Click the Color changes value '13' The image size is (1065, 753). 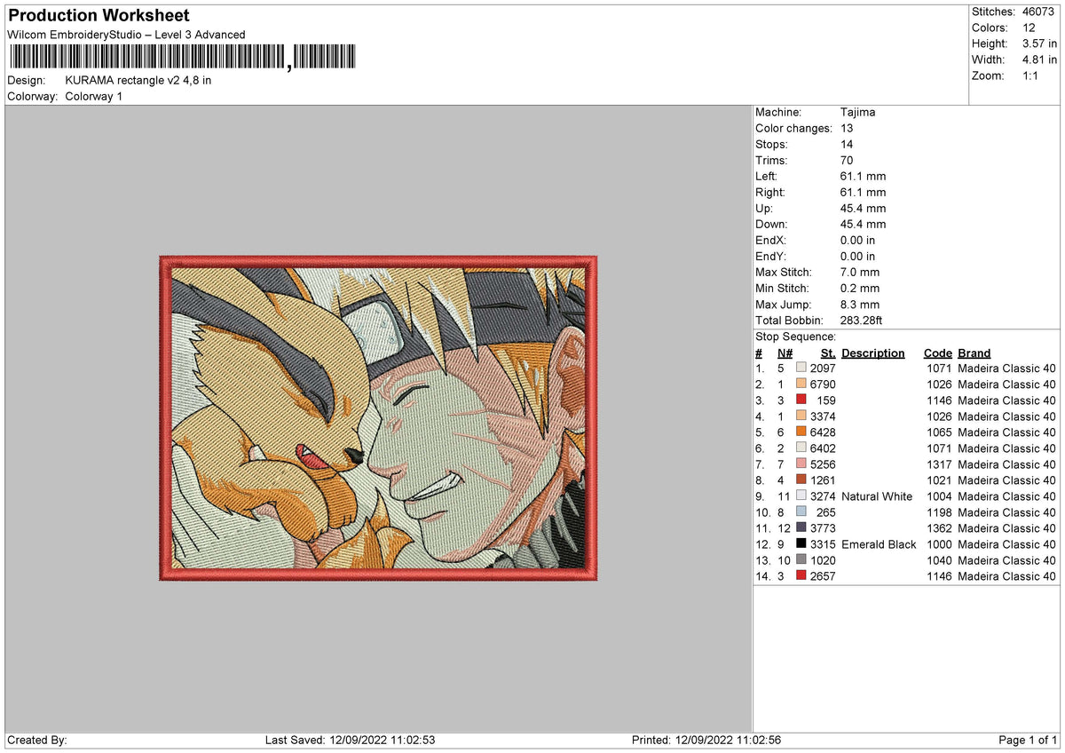pos(847,129)
